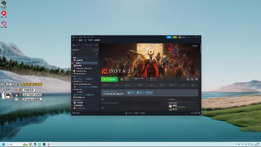Select The Spell Brigade Demo entry
The image size is (261, 147).
pos(85,84)
